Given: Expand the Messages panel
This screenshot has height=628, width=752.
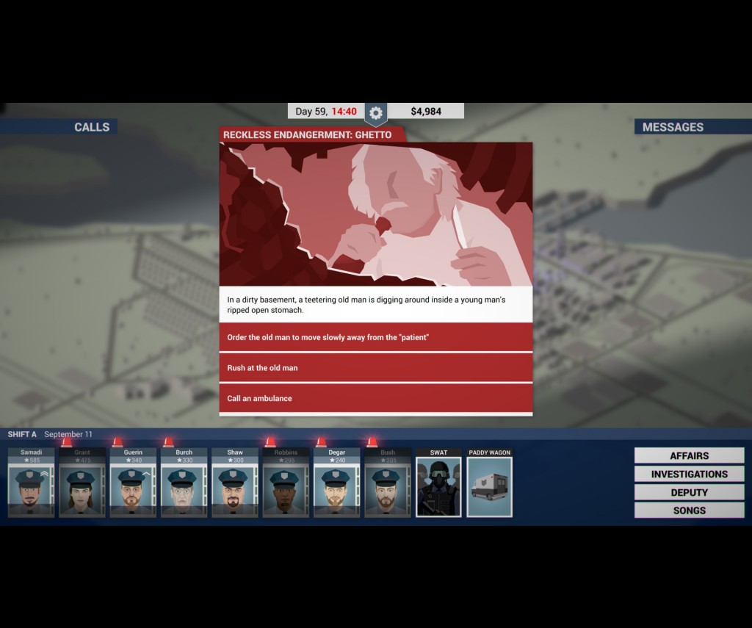Looking at the screenshot, I should [x=692, y=127].
